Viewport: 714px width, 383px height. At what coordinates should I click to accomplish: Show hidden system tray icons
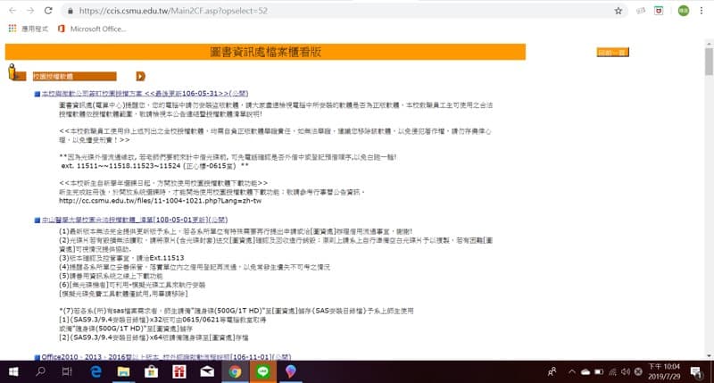(571, 372)
